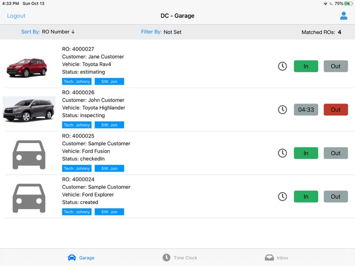Select generic car icon for Ford Fusion

pyautogui.click(x=29, y=154)
